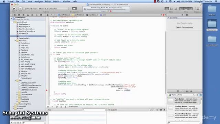Go back in editor history
The image size is (220, 124).
(52, 15)
